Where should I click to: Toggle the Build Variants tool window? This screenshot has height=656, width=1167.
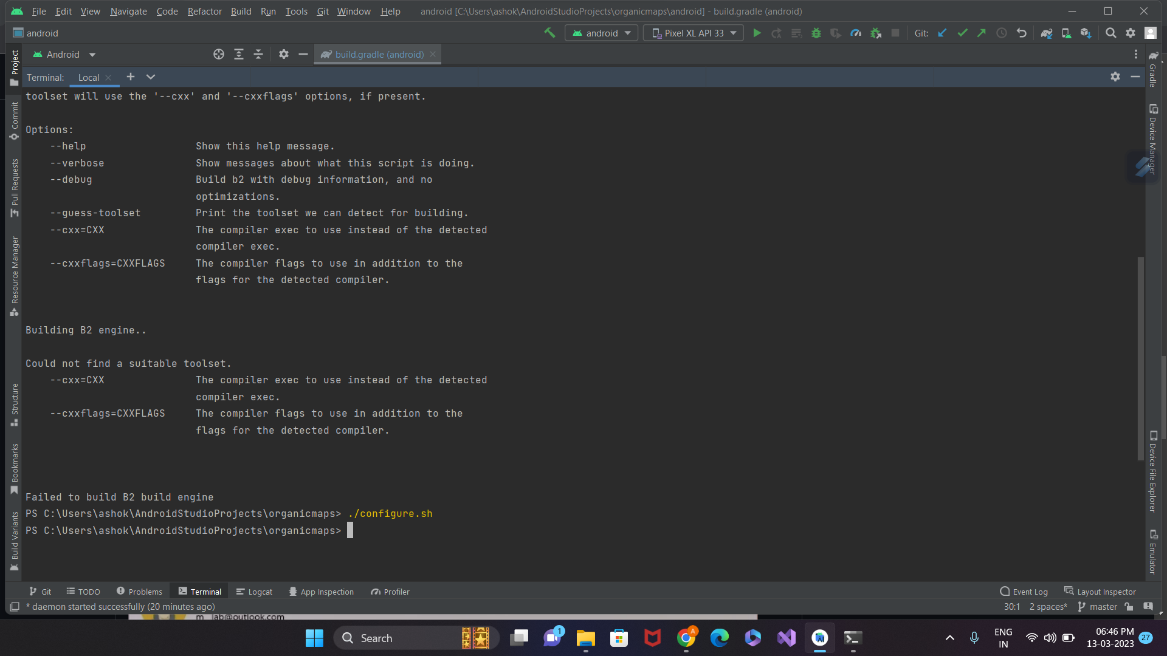(x=15, y=541)
